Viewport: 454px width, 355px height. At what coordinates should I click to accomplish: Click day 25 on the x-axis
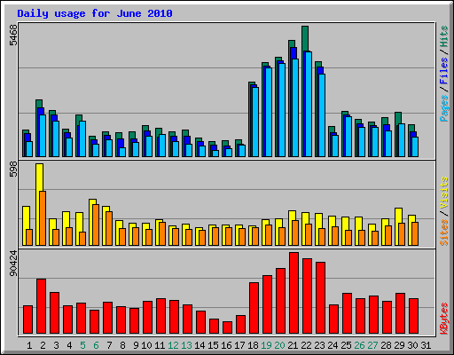[x=346, y=345]
